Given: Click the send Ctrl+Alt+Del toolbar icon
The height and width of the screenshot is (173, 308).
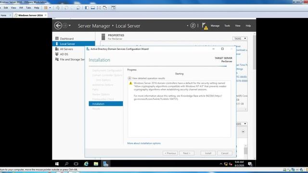Looking at the screenshot, I should tap(58, 8).
